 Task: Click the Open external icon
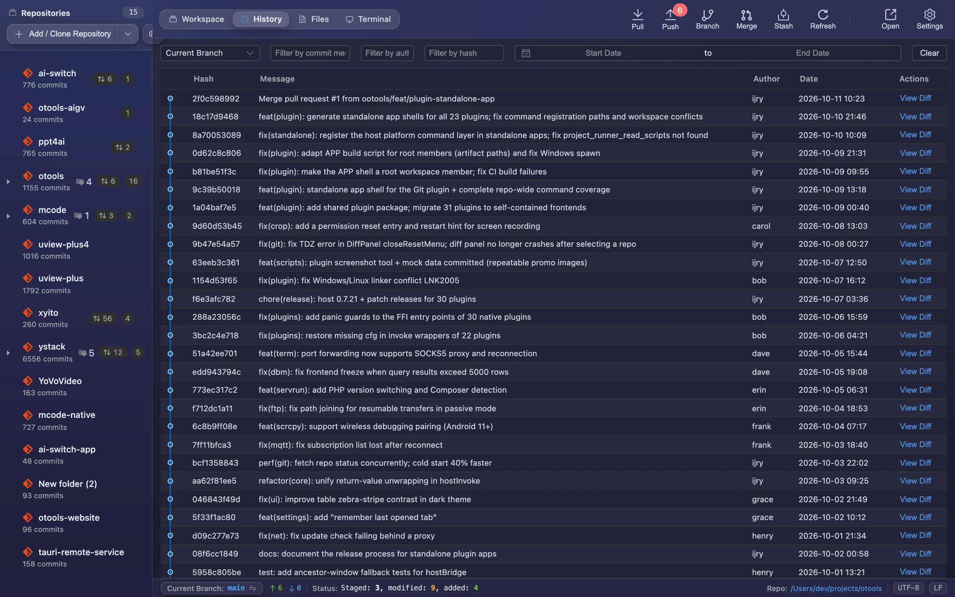click(x=890, y=15)
